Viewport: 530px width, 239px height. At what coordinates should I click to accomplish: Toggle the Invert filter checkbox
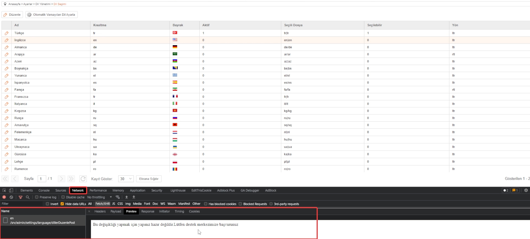pyautogui.click(x=47, y=204)
